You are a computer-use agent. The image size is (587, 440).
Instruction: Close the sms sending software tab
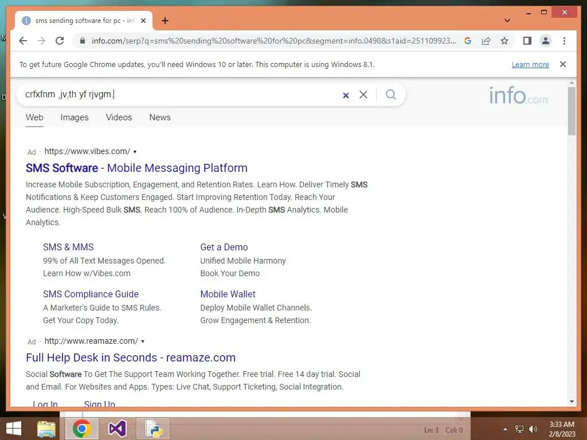click(x=143, y=21)
